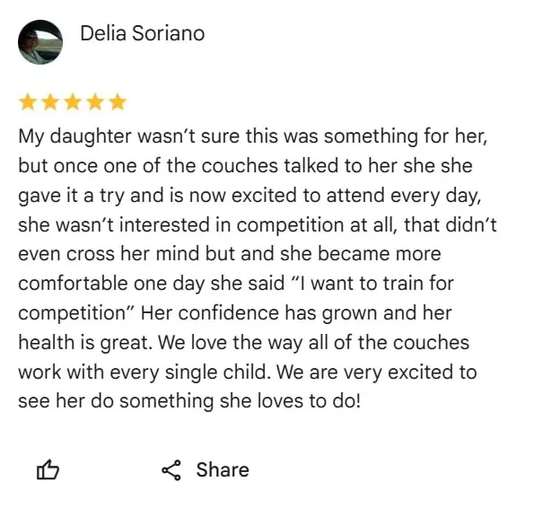
Task: Click the fourth star in the rating
Action: pos(94,102)
